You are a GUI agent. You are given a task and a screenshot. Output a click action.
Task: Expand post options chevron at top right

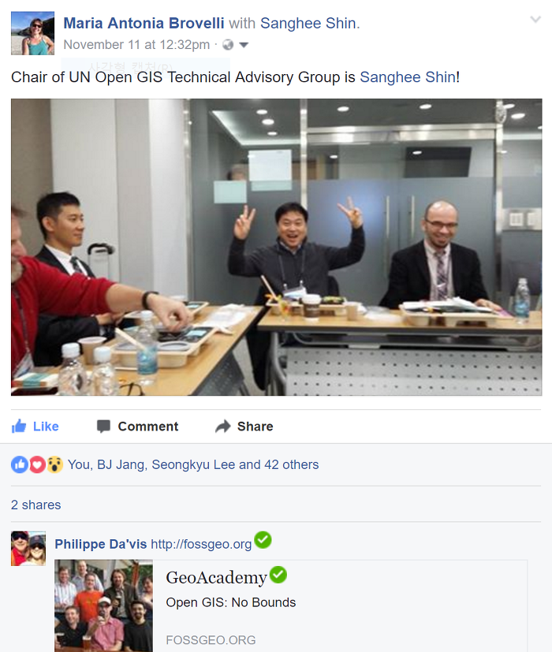point(535,19)
